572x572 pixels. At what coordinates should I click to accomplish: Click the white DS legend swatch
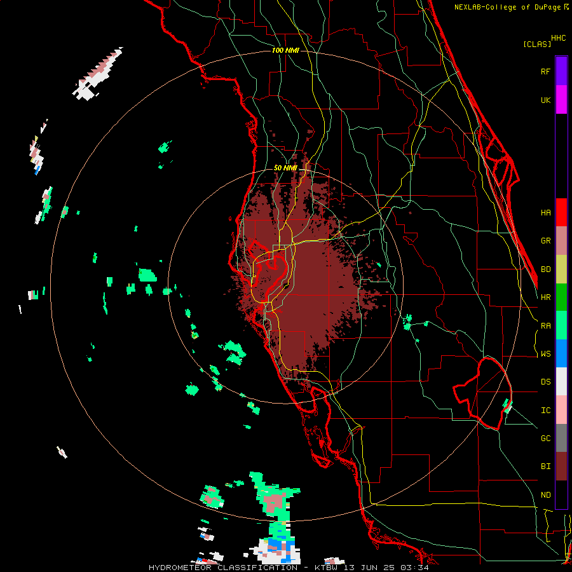[561, 381]
